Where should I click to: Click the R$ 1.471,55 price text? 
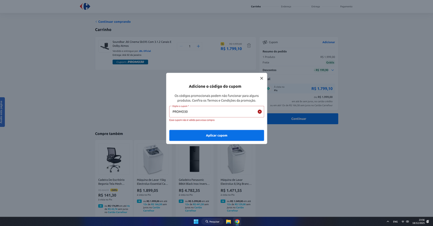tap(231, 190)
